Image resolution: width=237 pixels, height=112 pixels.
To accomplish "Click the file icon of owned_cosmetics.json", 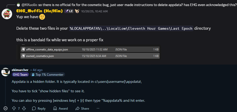I will coord(23,56).
